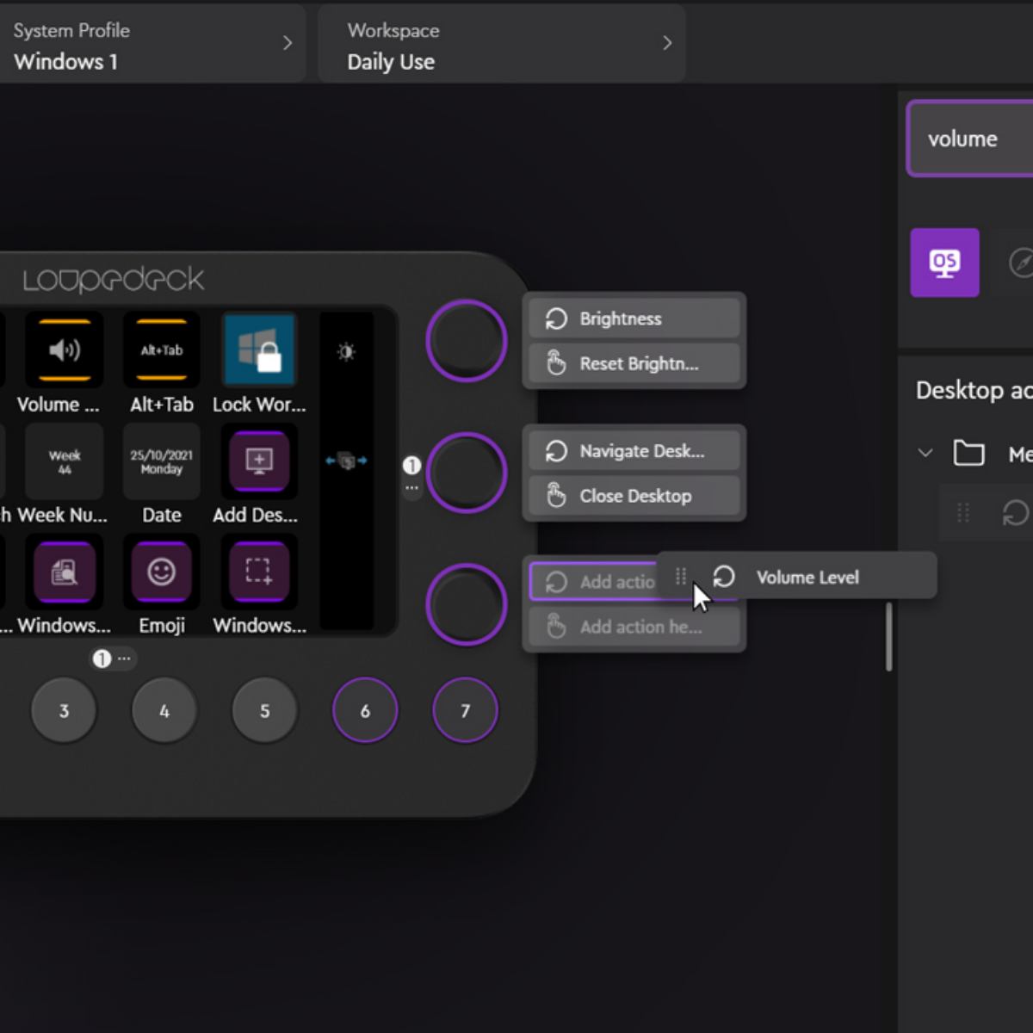
Task: Select the Brightness dial action
Action: (634, 319)
